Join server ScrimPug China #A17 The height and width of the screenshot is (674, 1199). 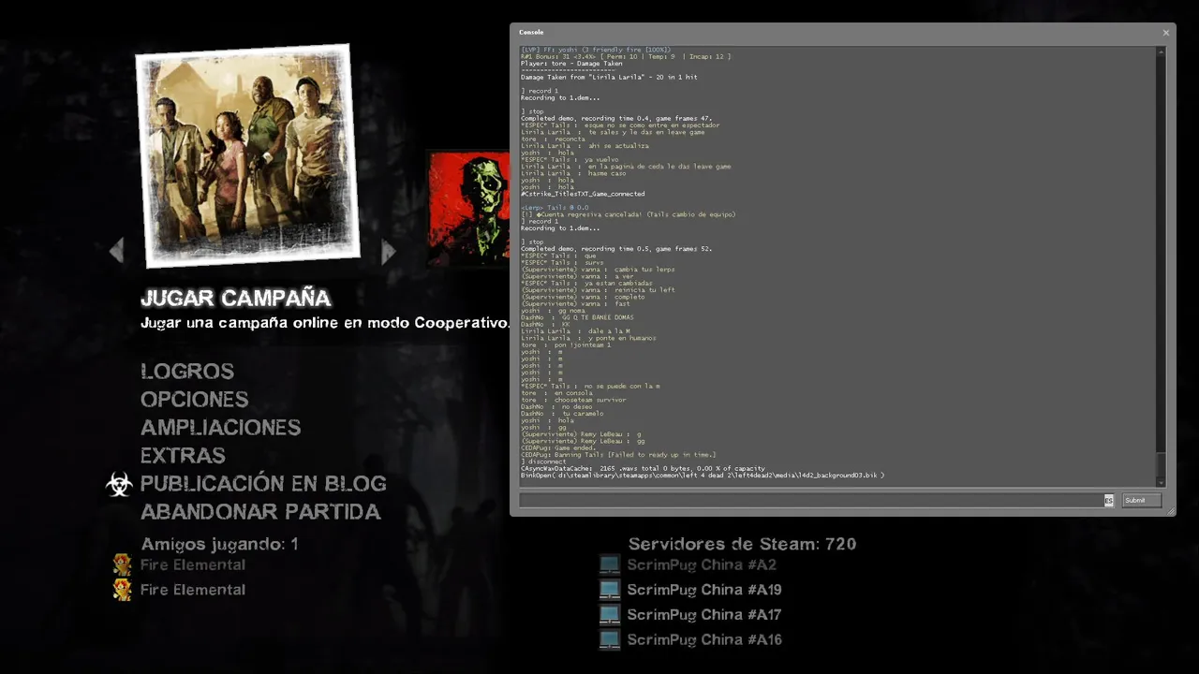pyautogui.click(x=704, y=615)
